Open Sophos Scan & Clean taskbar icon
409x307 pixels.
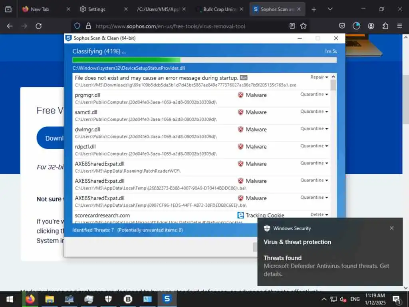point(167,299)
